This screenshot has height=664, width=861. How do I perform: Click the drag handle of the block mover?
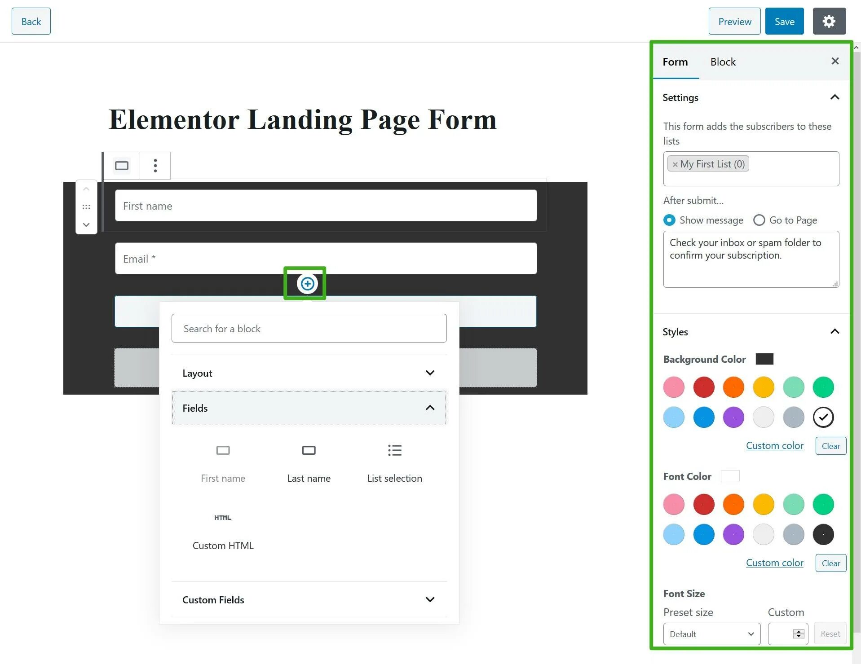point(86,207)
